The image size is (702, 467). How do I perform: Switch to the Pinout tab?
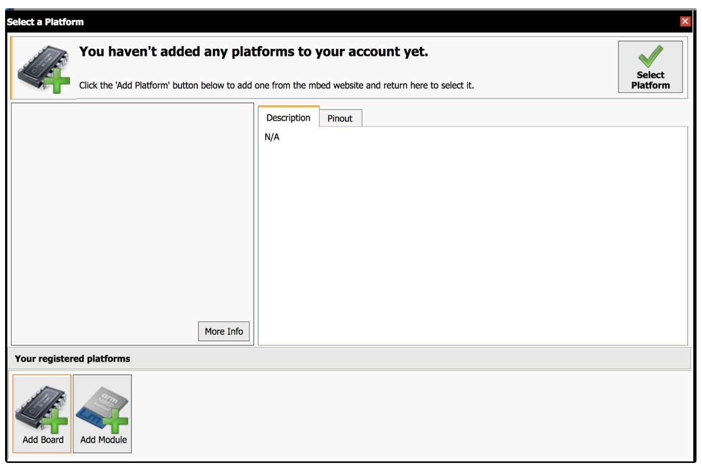340,119
